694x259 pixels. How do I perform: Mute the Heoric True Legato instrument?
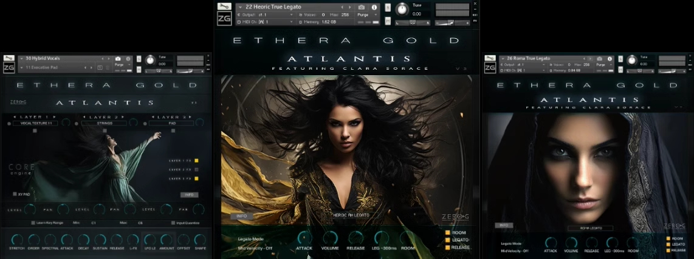(x=388, y=21)
